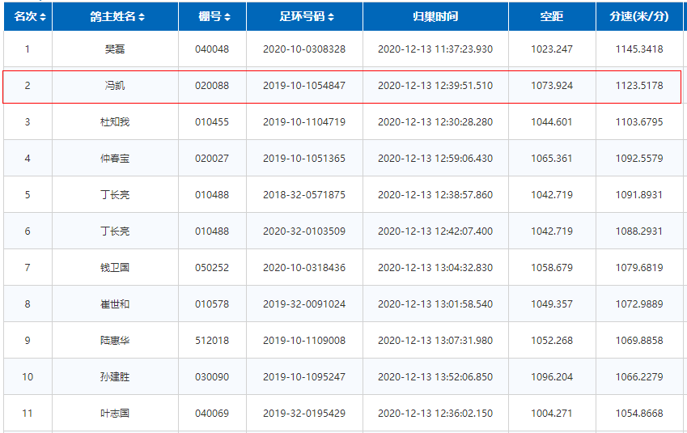The image size is (687, 433).
Task: Select owner name 叶志国
Action: (115, 413)
